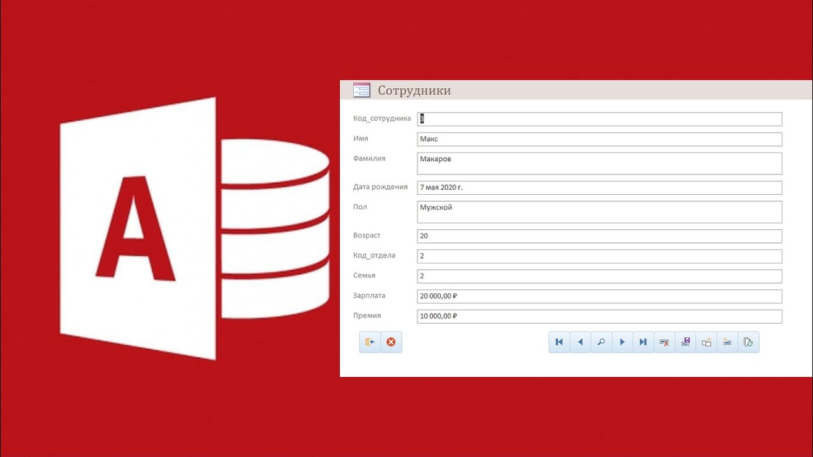Open the find record magnifier button
Image resolution: width=813 pixels, height=457 pixels.
[601, 342]
